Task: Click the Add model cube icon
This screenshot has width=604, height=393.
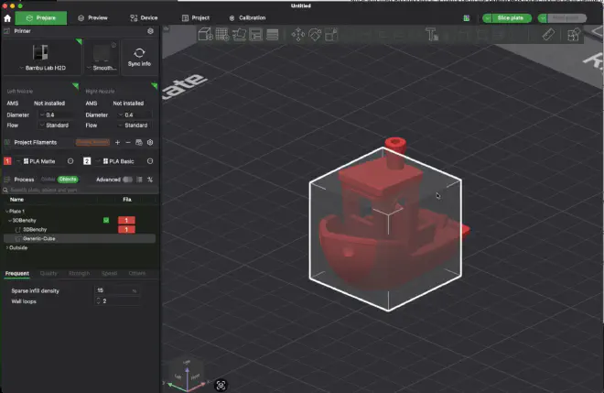Action: [x=205, y=35]
